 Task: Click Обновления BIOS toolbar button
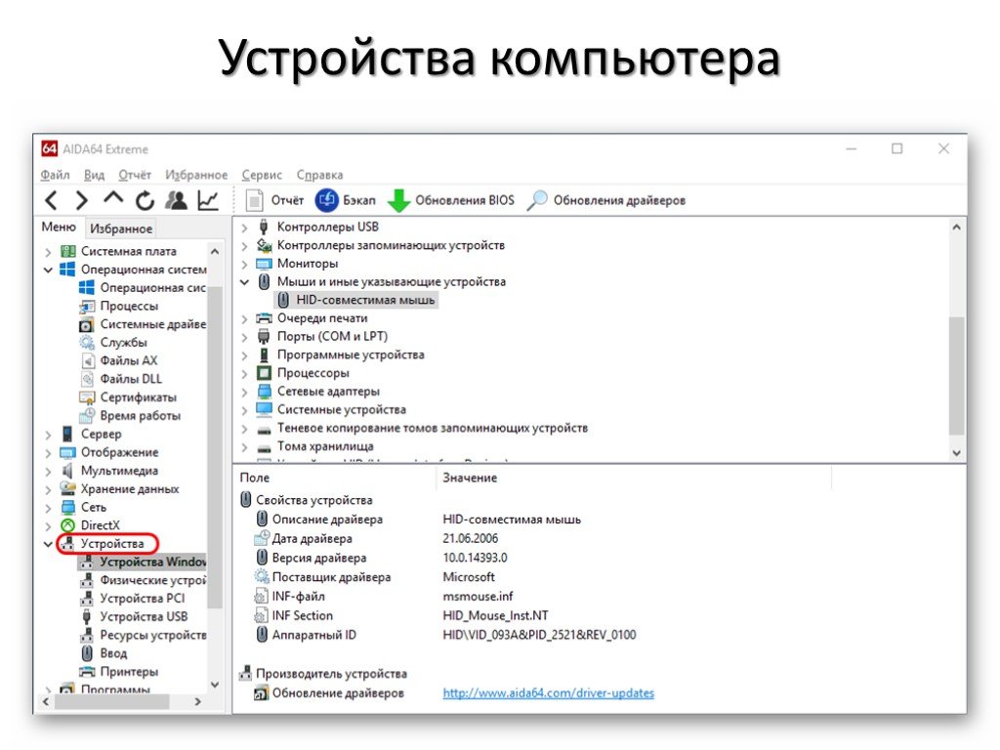[451, 200]
